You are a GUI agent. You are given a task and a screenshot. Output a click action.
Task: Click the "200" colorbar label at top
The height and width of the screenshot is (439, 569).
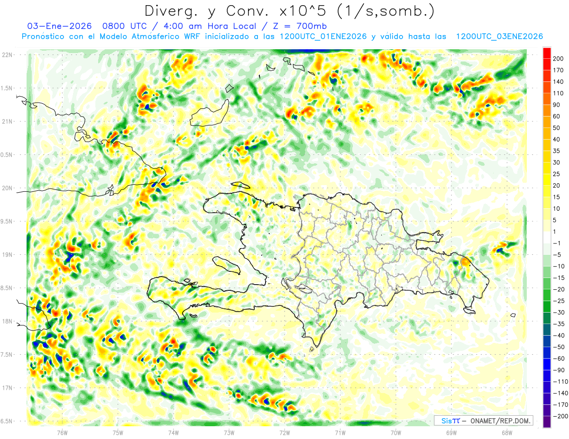point(558,59)
